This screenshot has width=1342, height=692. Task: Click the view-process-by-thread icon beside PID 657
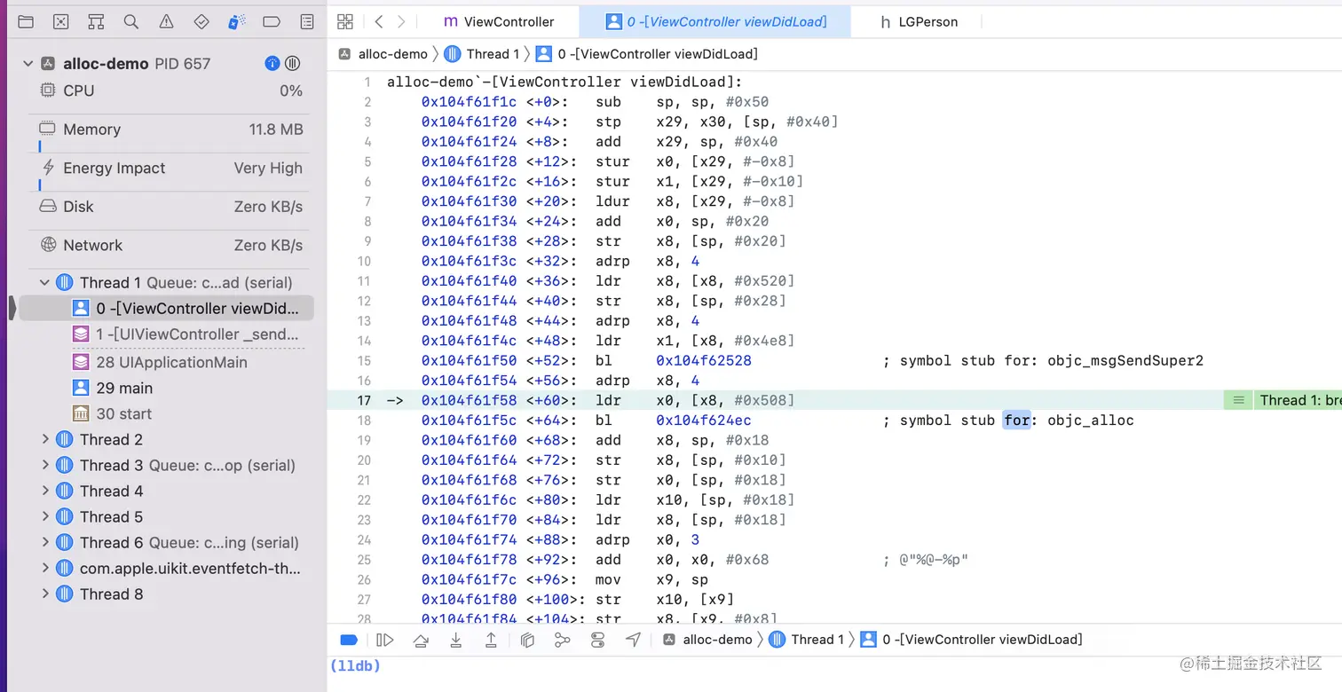(292, 63)
